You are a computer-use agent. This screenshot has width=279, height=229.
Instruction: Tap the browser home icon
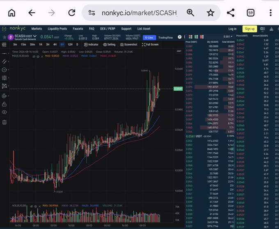click(x=12, y=13)
